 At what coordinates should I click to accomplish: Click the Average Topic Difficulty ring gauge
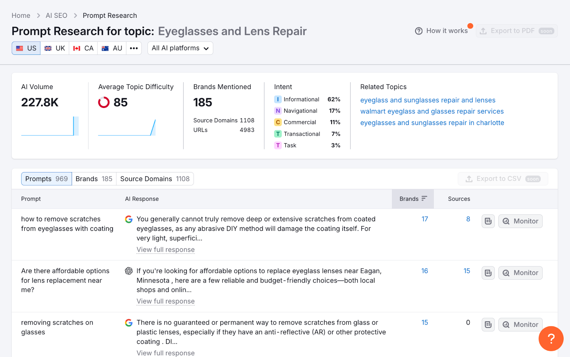pyautogui.click(x=103, y=103)
